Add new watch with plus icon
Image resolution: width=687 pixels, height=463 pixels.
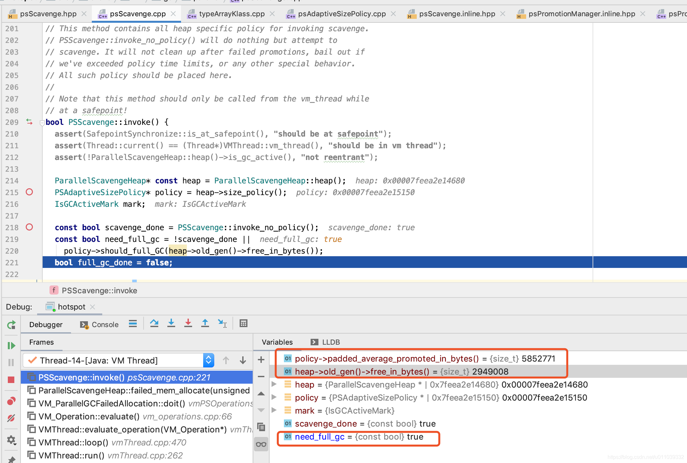click(x=261, y=360)
